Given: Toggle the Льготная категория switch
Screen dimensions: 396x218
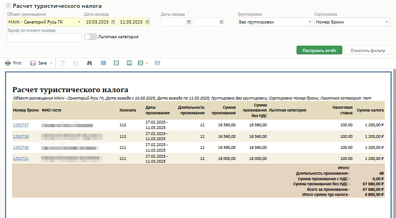Looking at the screenshot, I should coord(91,37).
